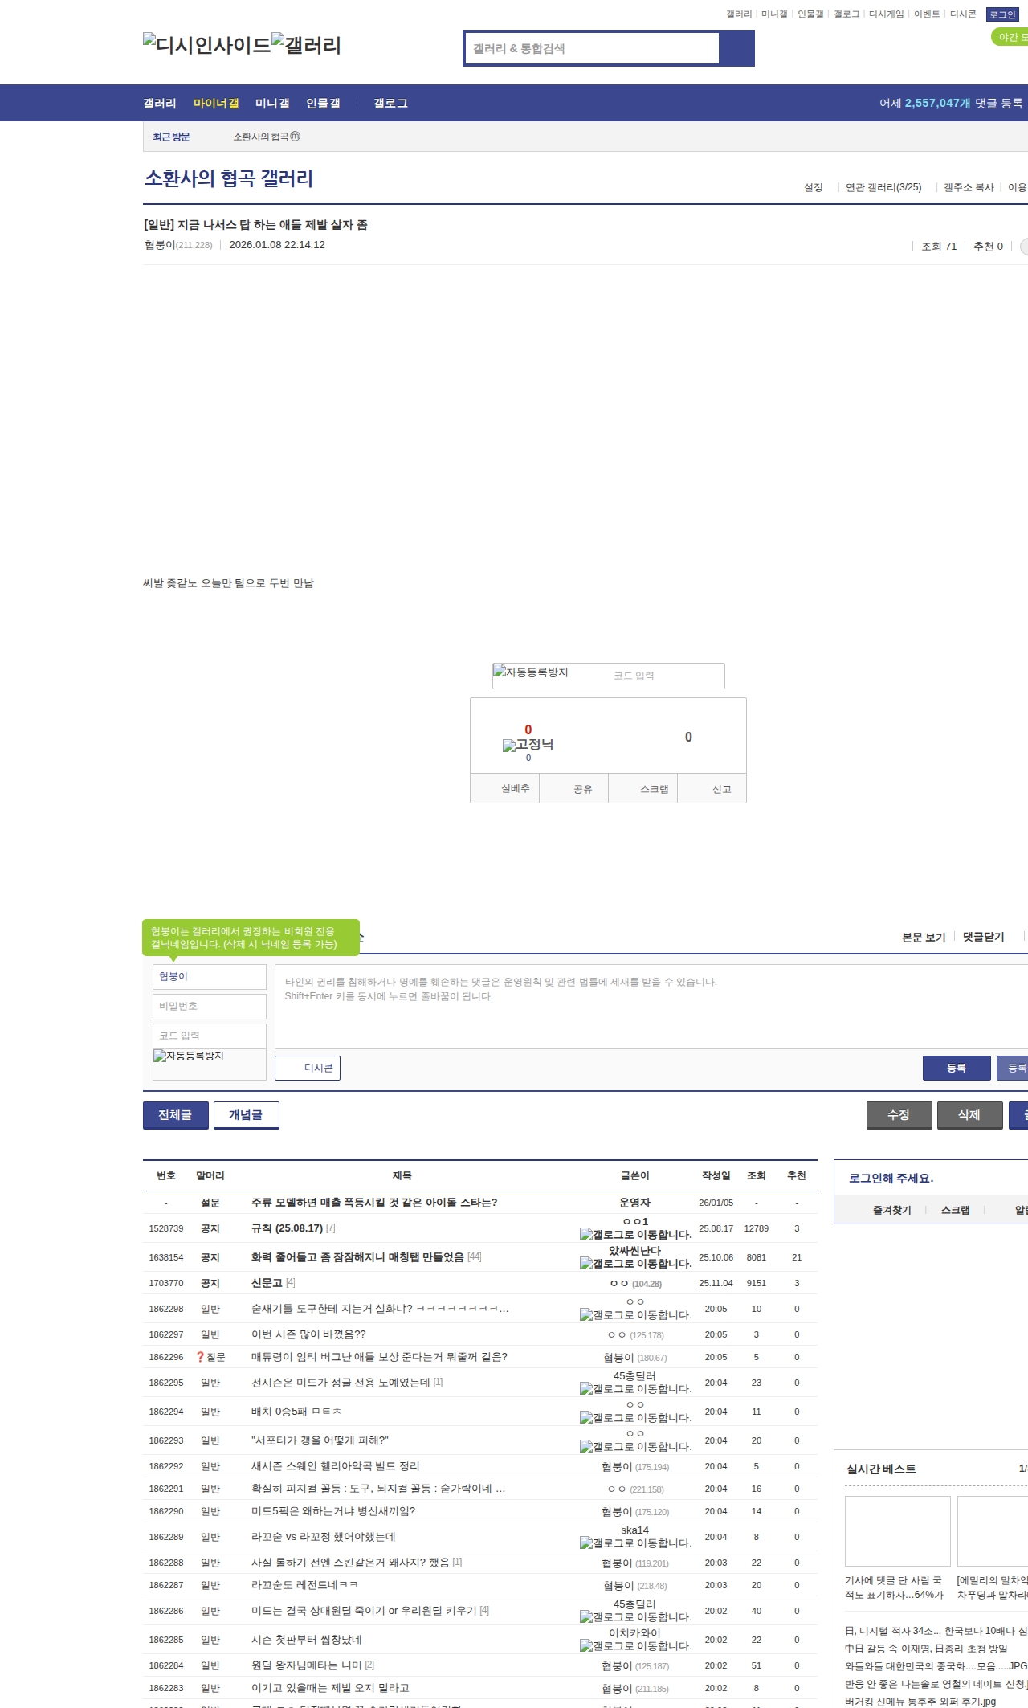Viewport: 1028px width, 1708px height.
Task: Click the 로그인 button at the top
Action: click(1002, 14)
